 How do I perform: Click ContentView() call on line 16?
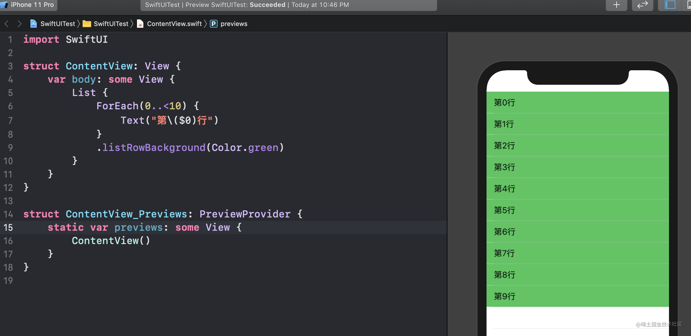111,241
